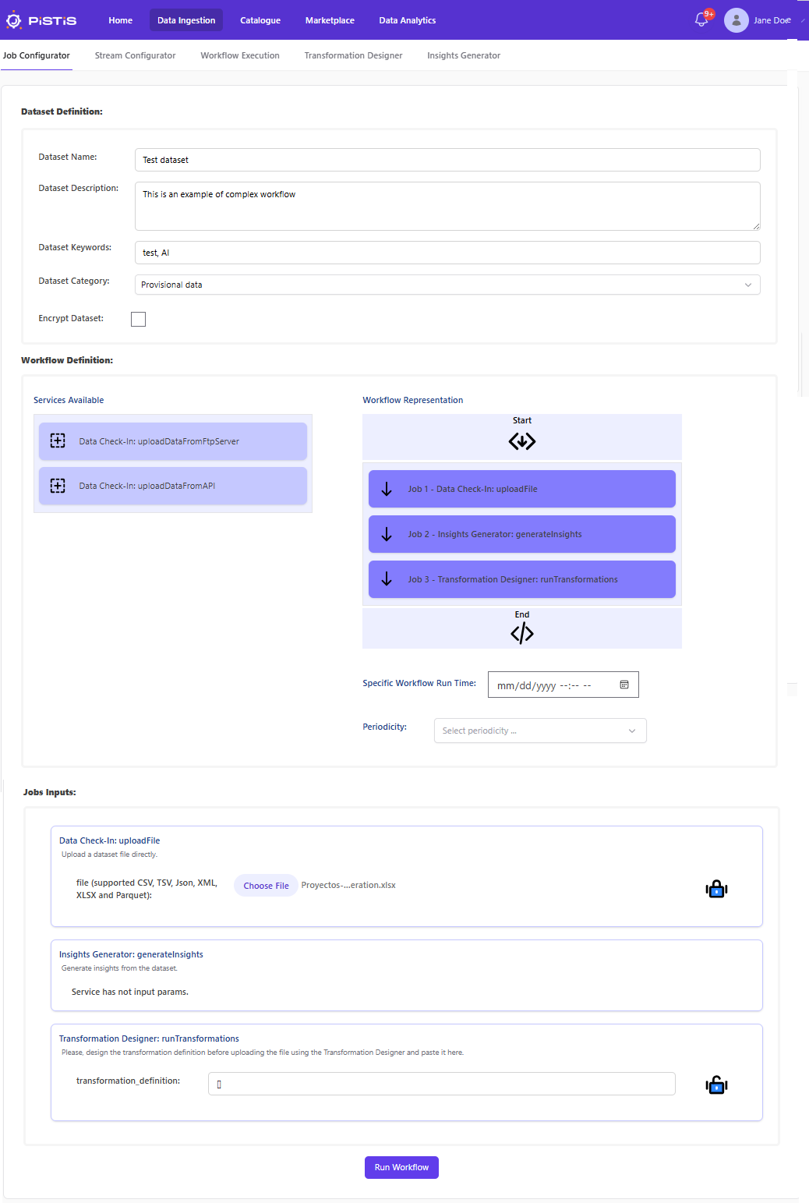Click the workflow End code icon
809x1203 pixels.
pos(522,634)
